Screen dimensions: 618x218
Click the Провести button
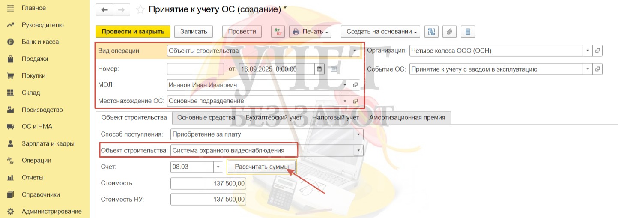pyautogui.click(x=242, y=32)
